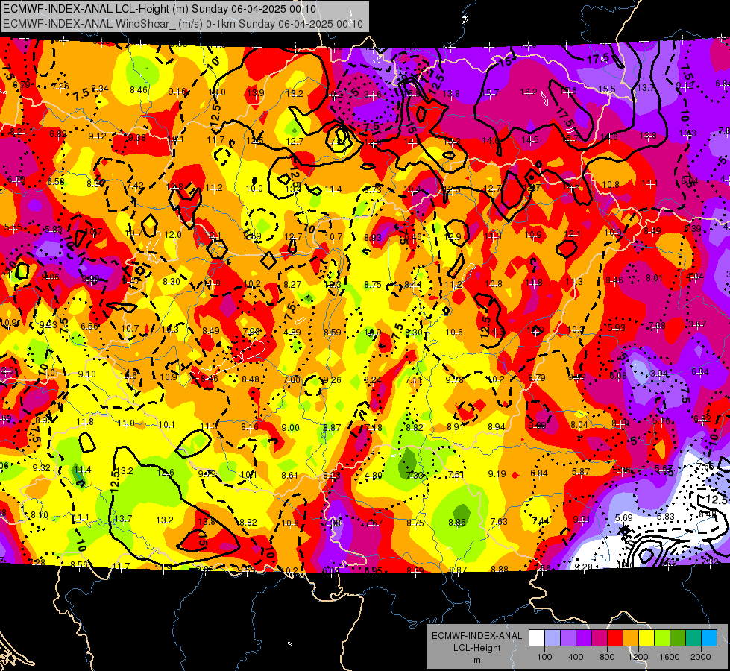Viewport: 730px width, 671px height.
Task: Click the legend label 1200
Action: 638,657
